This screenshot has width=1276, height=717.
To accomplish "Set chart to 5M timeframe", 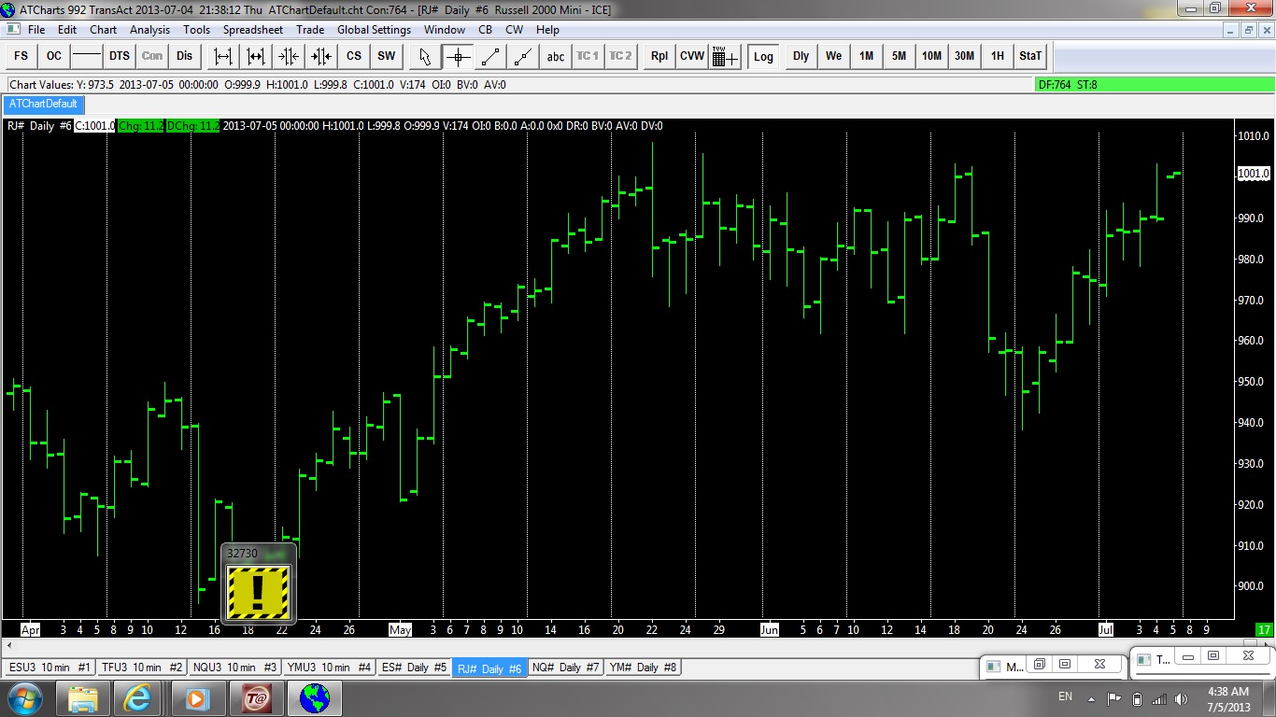I will 899,56.
